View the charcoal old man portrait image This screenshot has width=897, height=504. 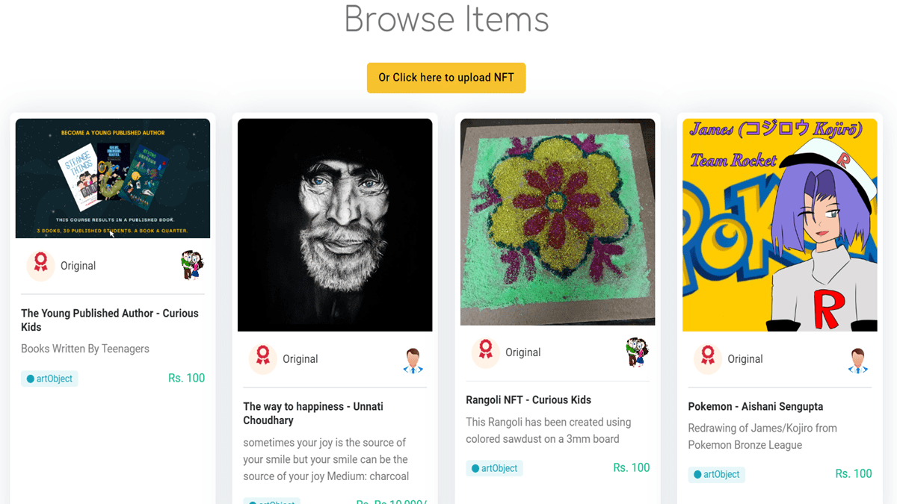(335, 225)
